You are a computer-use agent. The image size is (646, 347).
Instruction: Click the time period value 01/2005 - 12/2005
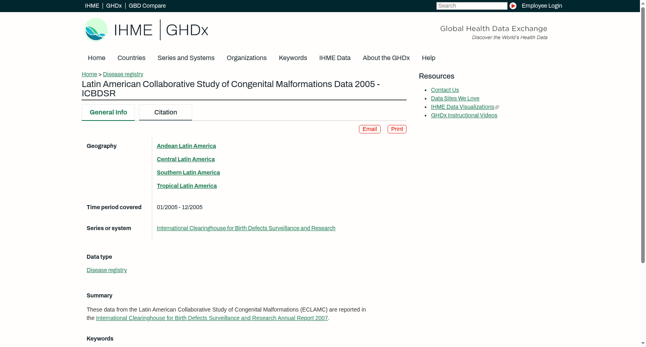click(x=180, y=207)
